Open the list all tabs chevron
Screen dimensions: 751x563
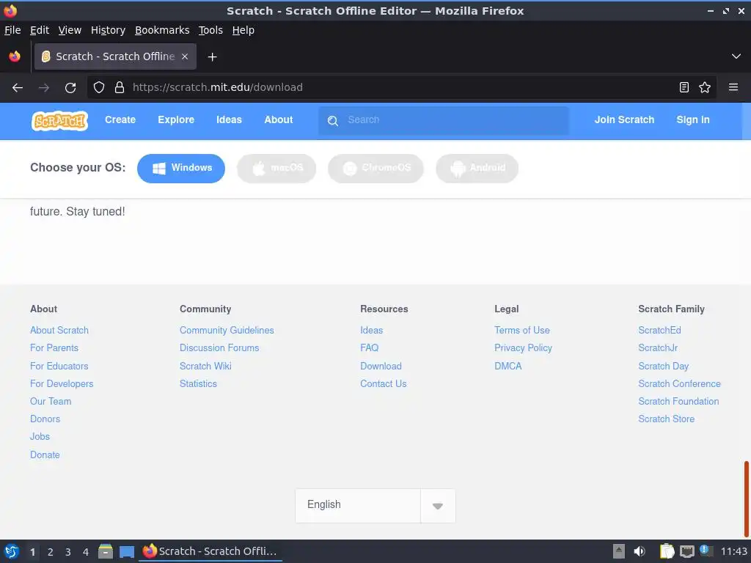click(x=736, y=56)
